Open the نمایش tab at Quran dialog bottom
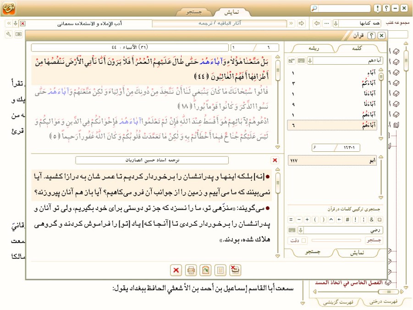413x310 pixels. click(357, 253)
